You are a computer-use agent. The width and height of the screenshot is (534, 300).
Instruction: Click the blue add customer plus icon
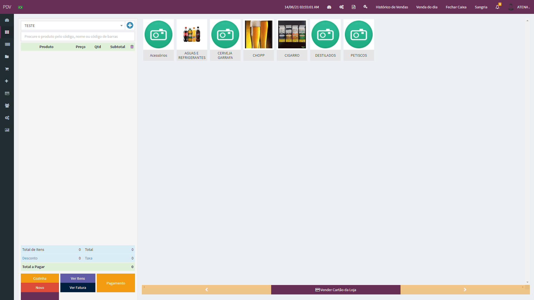(130, 26)
